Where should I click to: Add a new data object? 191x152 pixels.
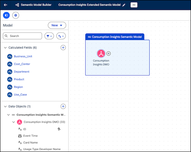pyautogui.click(x=63, y=107)
